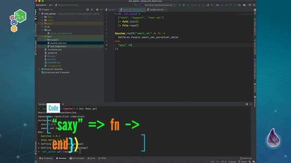The width and height of the screenshot is (291, 163).
Task: Click the tool windows quick-access icon at bottom-left
Action: click(x=36, y=162)
